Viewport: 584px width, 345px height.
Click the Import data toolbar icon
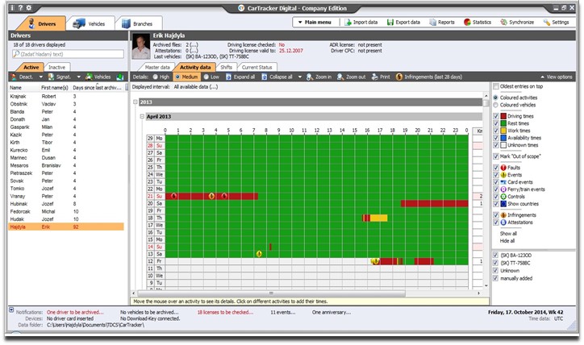tap(359, 22)
